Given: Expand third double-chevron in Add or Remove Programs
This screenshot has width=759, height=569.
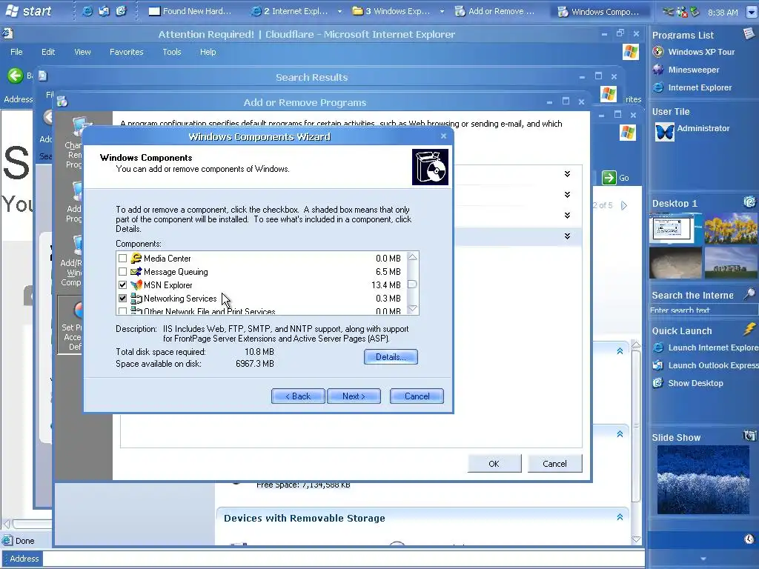Looking at the screenshot, I should [x=567, y=216].
